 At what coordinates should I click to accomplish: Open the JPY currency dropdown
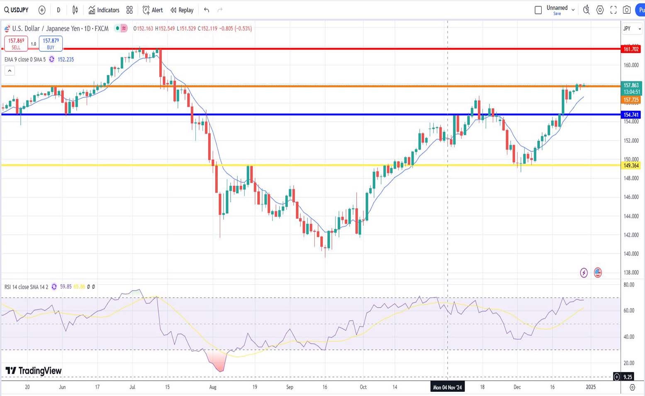click(632, 29)
